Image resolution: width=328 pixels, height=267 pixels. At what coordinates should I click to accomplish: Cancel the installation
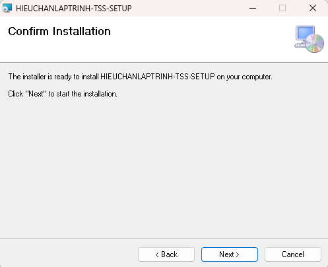click(x=293, y=254)
